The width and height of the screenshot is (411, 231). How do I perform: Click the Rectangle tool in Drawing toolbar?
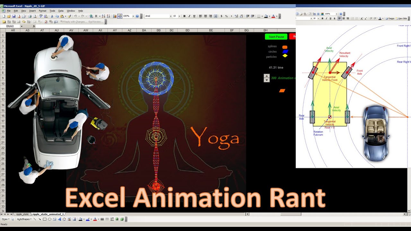pos(45,219)
